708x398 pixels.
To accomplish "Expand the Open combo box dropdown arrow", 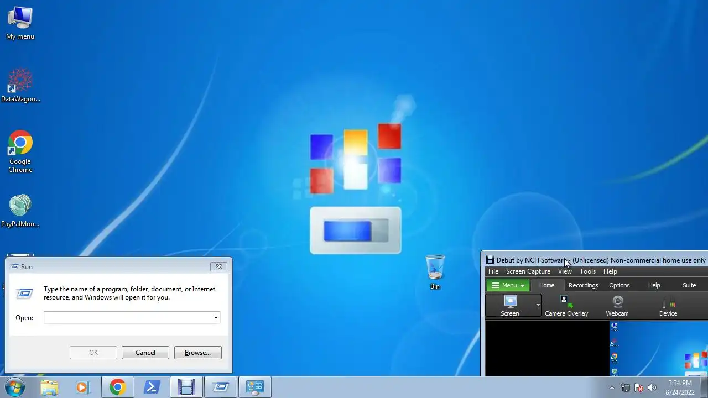I will point(216,318).
